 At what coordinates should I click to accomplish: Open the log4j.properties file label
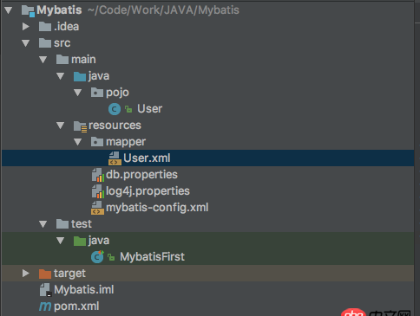click(x=148, y=191)
